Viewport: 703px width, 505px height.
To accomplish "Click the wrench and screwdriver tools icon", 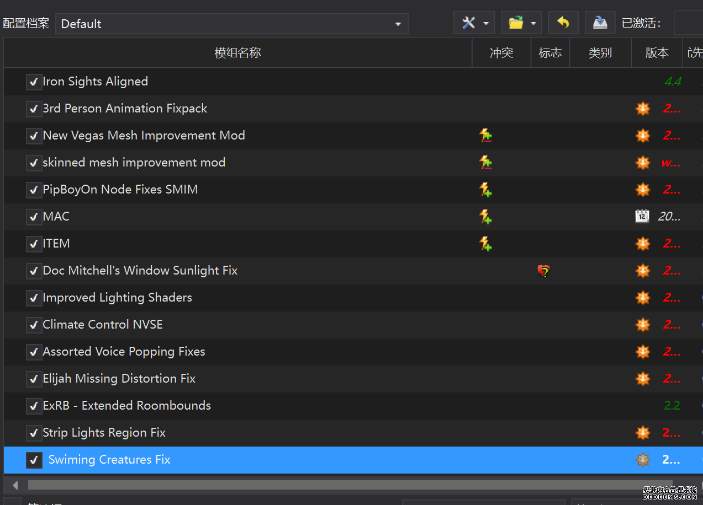I will (468, 23).
